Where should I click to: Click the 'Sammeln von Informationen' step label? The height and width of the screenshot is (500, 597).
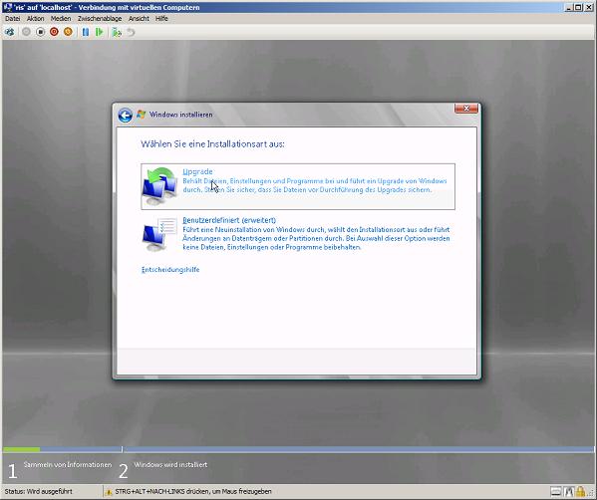click(68, 464)
